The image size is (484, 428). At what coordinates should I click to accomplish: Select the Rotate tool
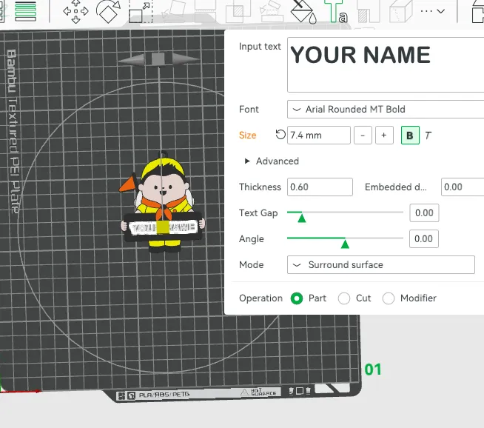click(x=108, y=11)
